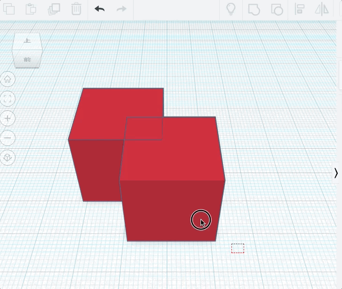Image resolution: width=342 pixels, height=289 pixels.
Task: Zoom out with the minus button
Action: (7, 138)
